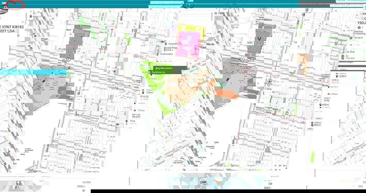
Task: Click the dark green Parkhole label's pin icon
Action: 151,72
